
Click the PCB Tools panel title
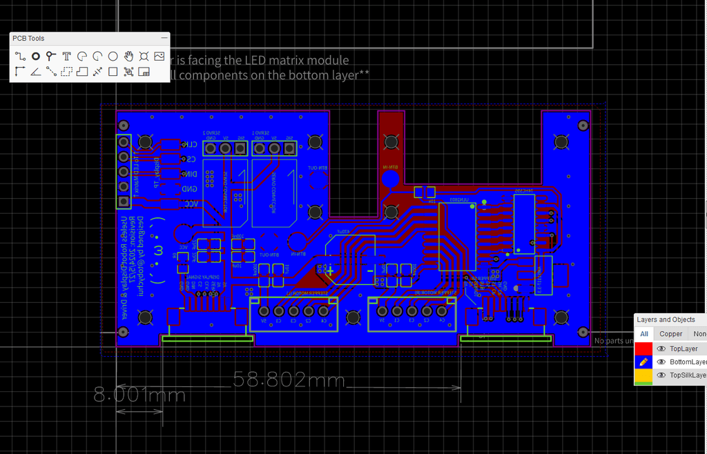[28, 38]
